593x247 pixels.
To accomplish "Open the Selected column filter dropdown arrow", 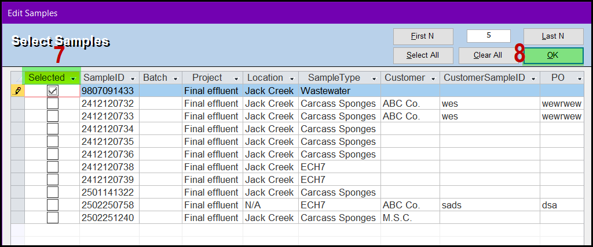I will point(72,78).
